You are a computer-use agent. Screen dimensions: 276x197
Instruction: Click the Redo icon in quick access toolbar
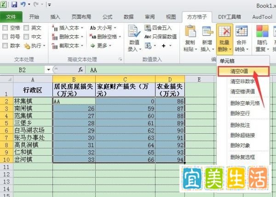(36, 4)
